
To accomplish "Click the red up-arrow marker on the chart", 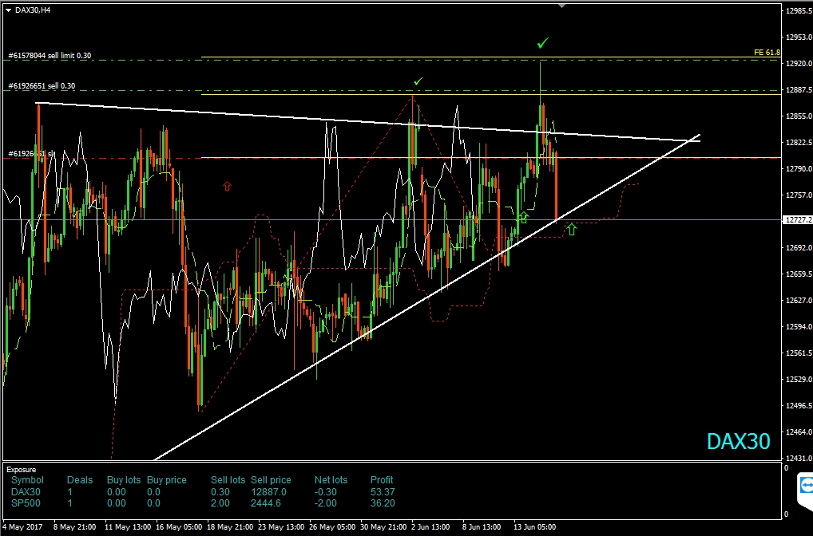I will point(227,186).
